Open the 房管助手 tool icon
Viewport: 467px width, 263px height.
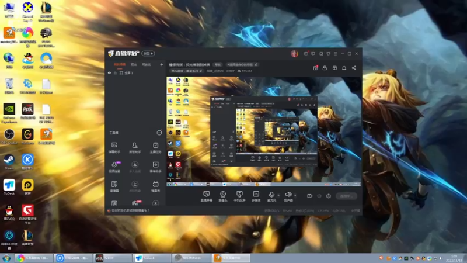tap(135, 147)
